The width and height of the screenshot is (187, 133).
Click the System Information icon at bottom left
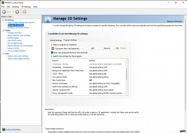point(4,129)
